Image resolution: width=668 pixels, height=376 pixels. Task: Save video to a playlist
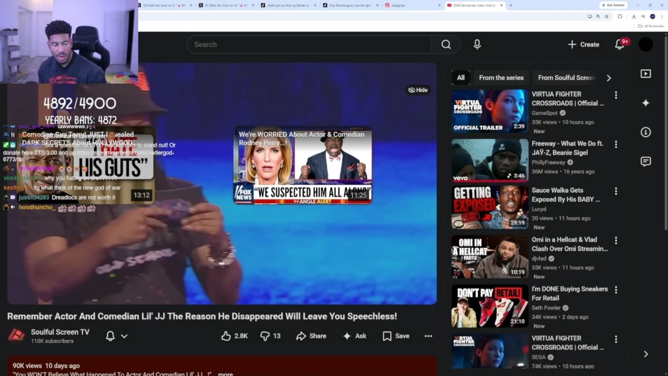[396, 336]
